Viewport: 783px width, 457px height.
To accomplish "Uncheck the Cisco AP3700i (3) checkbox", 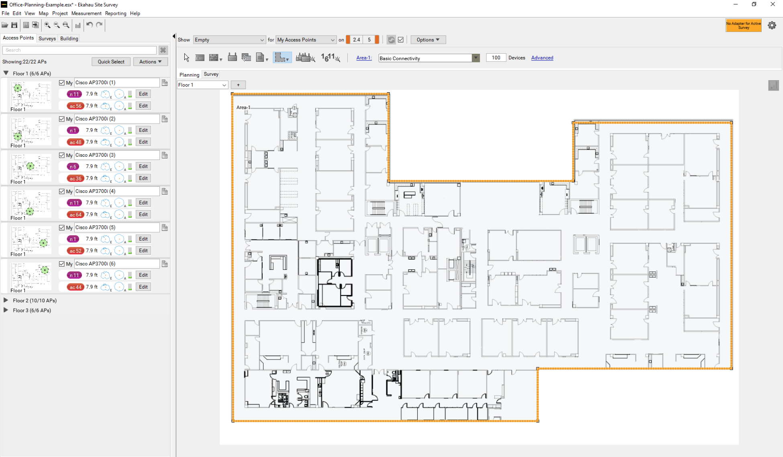I will tap(62, 155).
